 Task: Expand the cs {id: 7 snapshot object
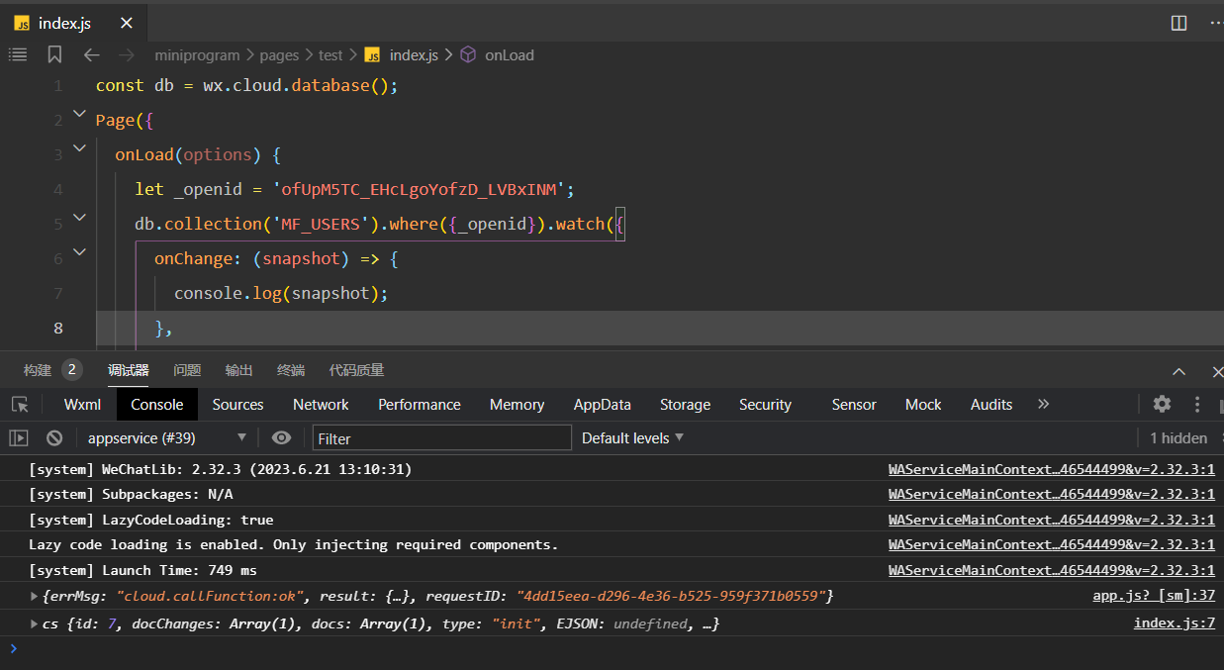(x=36, y=623)
